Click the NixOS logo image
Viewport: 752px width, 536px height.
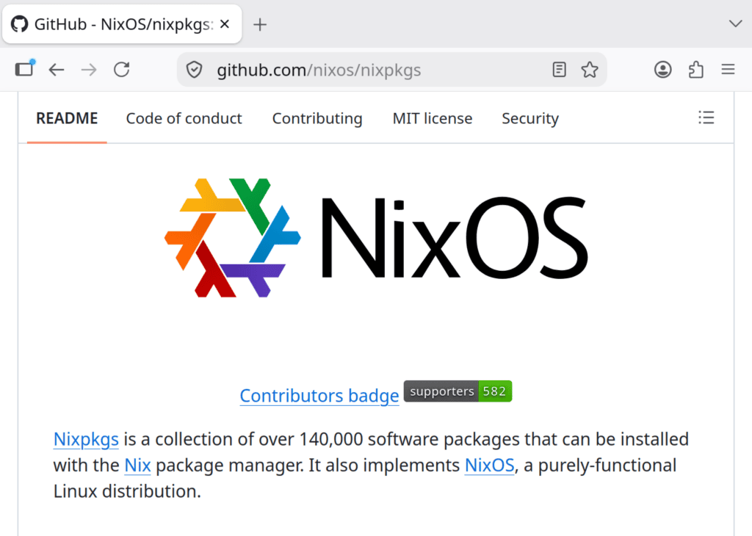click(x=376, y=238)
